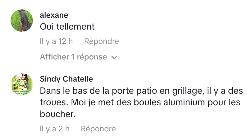Click the word 'Dans' starting Sindy's comment

(49, 91)
